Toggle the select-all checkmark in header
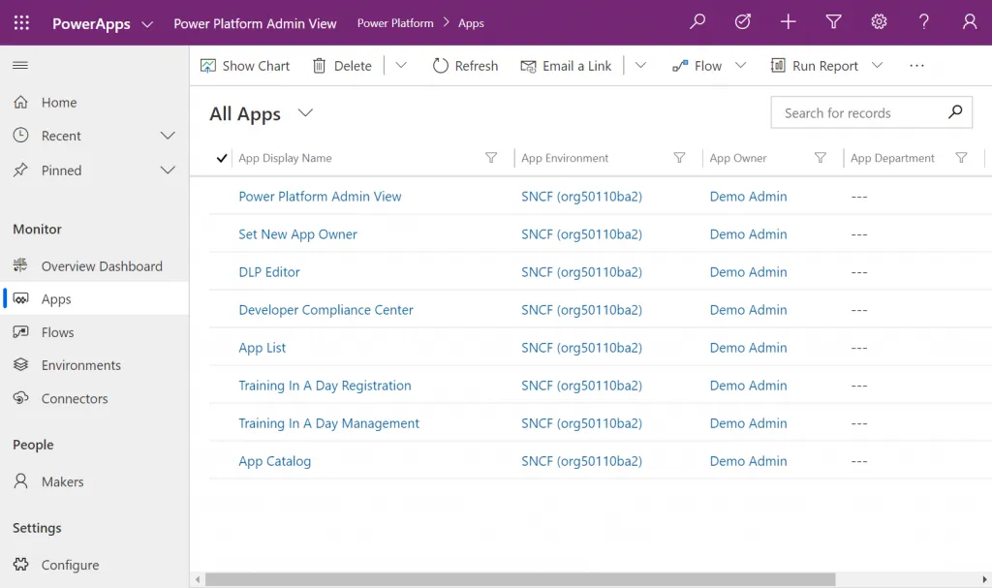This screenshot has height=588, width=992. [222, 158]
